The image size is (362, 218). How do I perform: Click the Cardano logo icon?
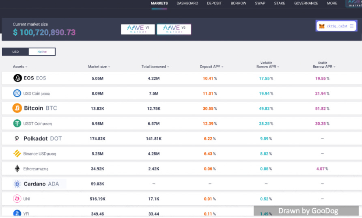coord(17,184)
